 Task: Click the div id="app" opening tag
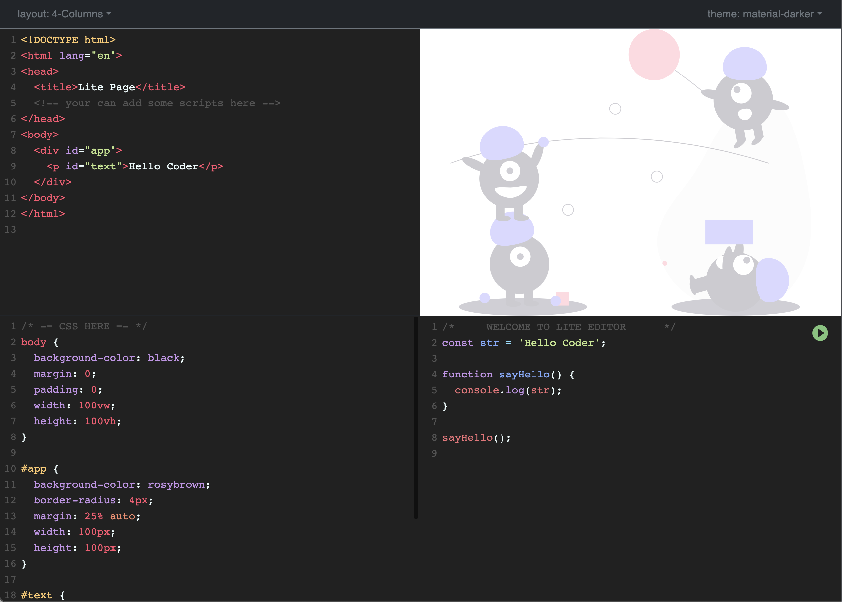[78, 150]
